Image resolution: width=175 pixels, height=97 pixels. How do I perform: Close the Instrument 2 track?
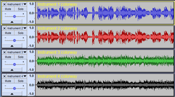pos(4,28)
